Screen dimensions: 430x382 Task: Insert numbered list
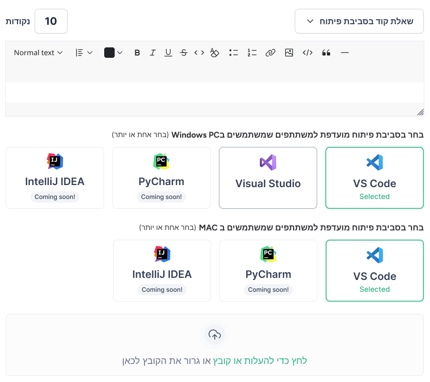click(252, 53)
